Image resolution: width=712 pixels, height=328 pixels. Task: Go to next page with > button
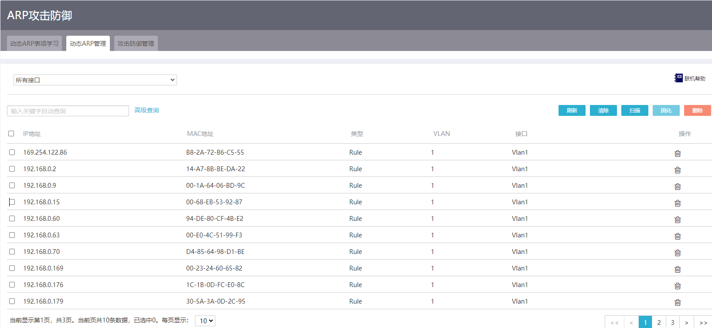[687, 322]
